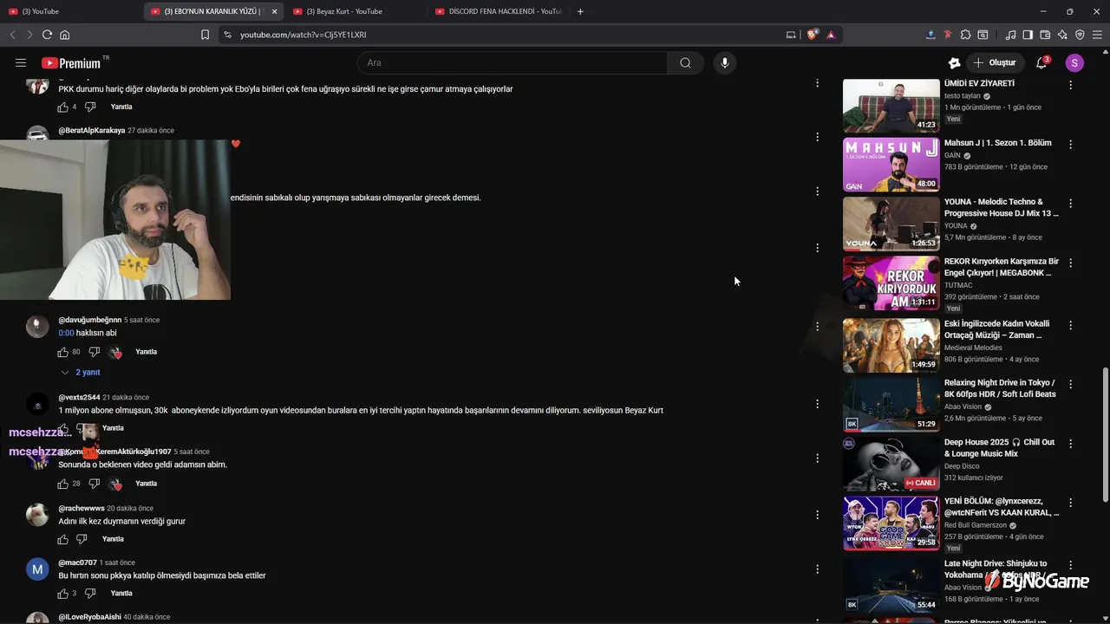
Task: Open Brave Wallet
Action: click(x=1045, y=35)
